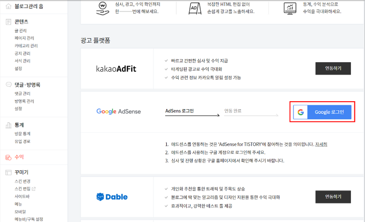Click text 빠르고 간편한 심사 및 수익 지급
This screenshot has width=365, height=222.
pos(199,61)
